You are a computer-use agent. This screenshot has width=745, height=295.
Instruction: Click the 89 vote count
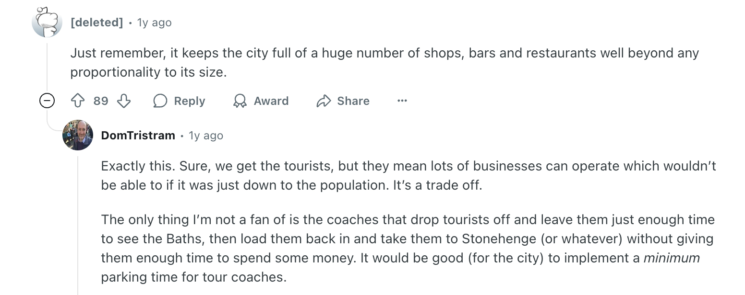(x=101, y=101)
